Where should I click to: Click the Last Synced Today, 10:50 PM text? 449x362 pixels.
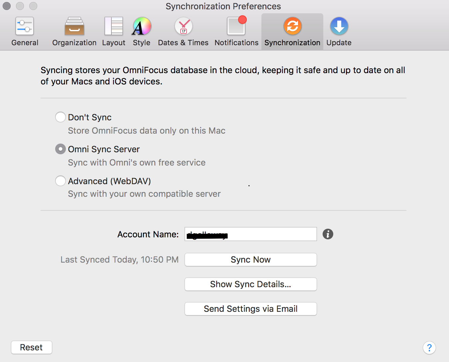119,260
